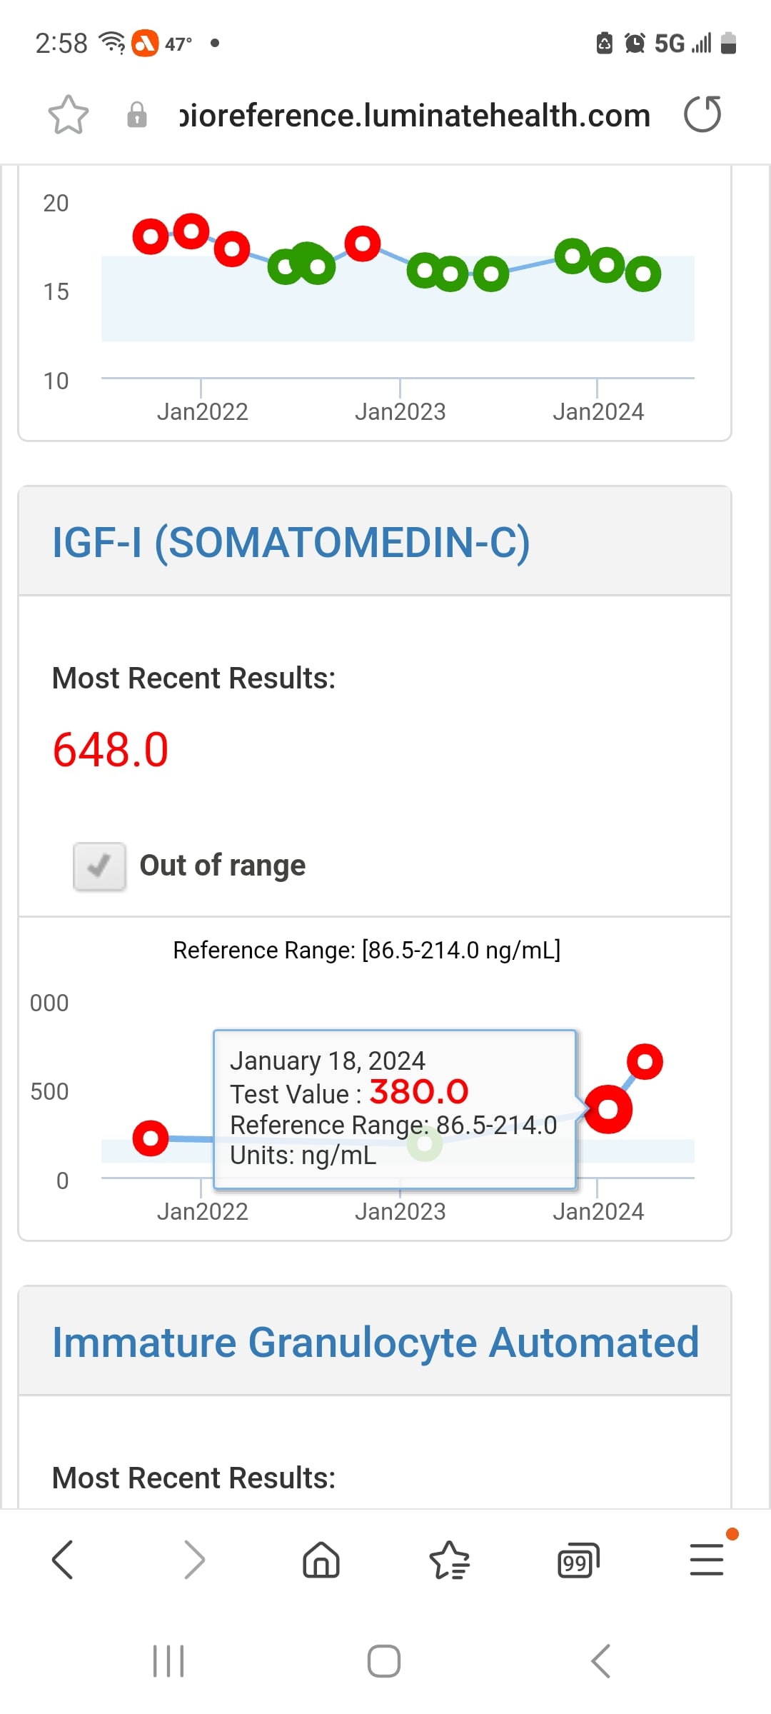
Task: Tap the Android recent apps button
Action: [x=169, y=1661]
